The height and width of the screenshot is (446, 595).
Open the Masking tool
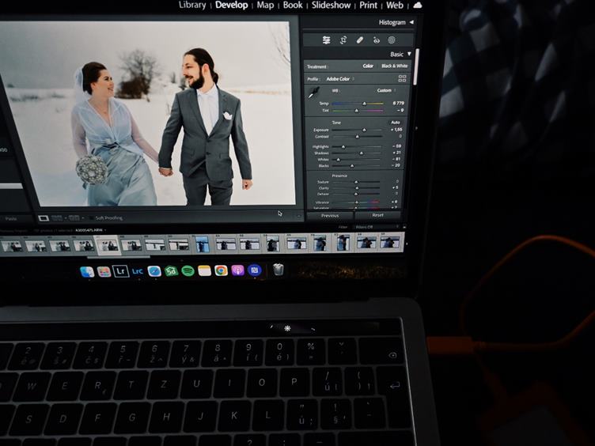tap(392, 40)
